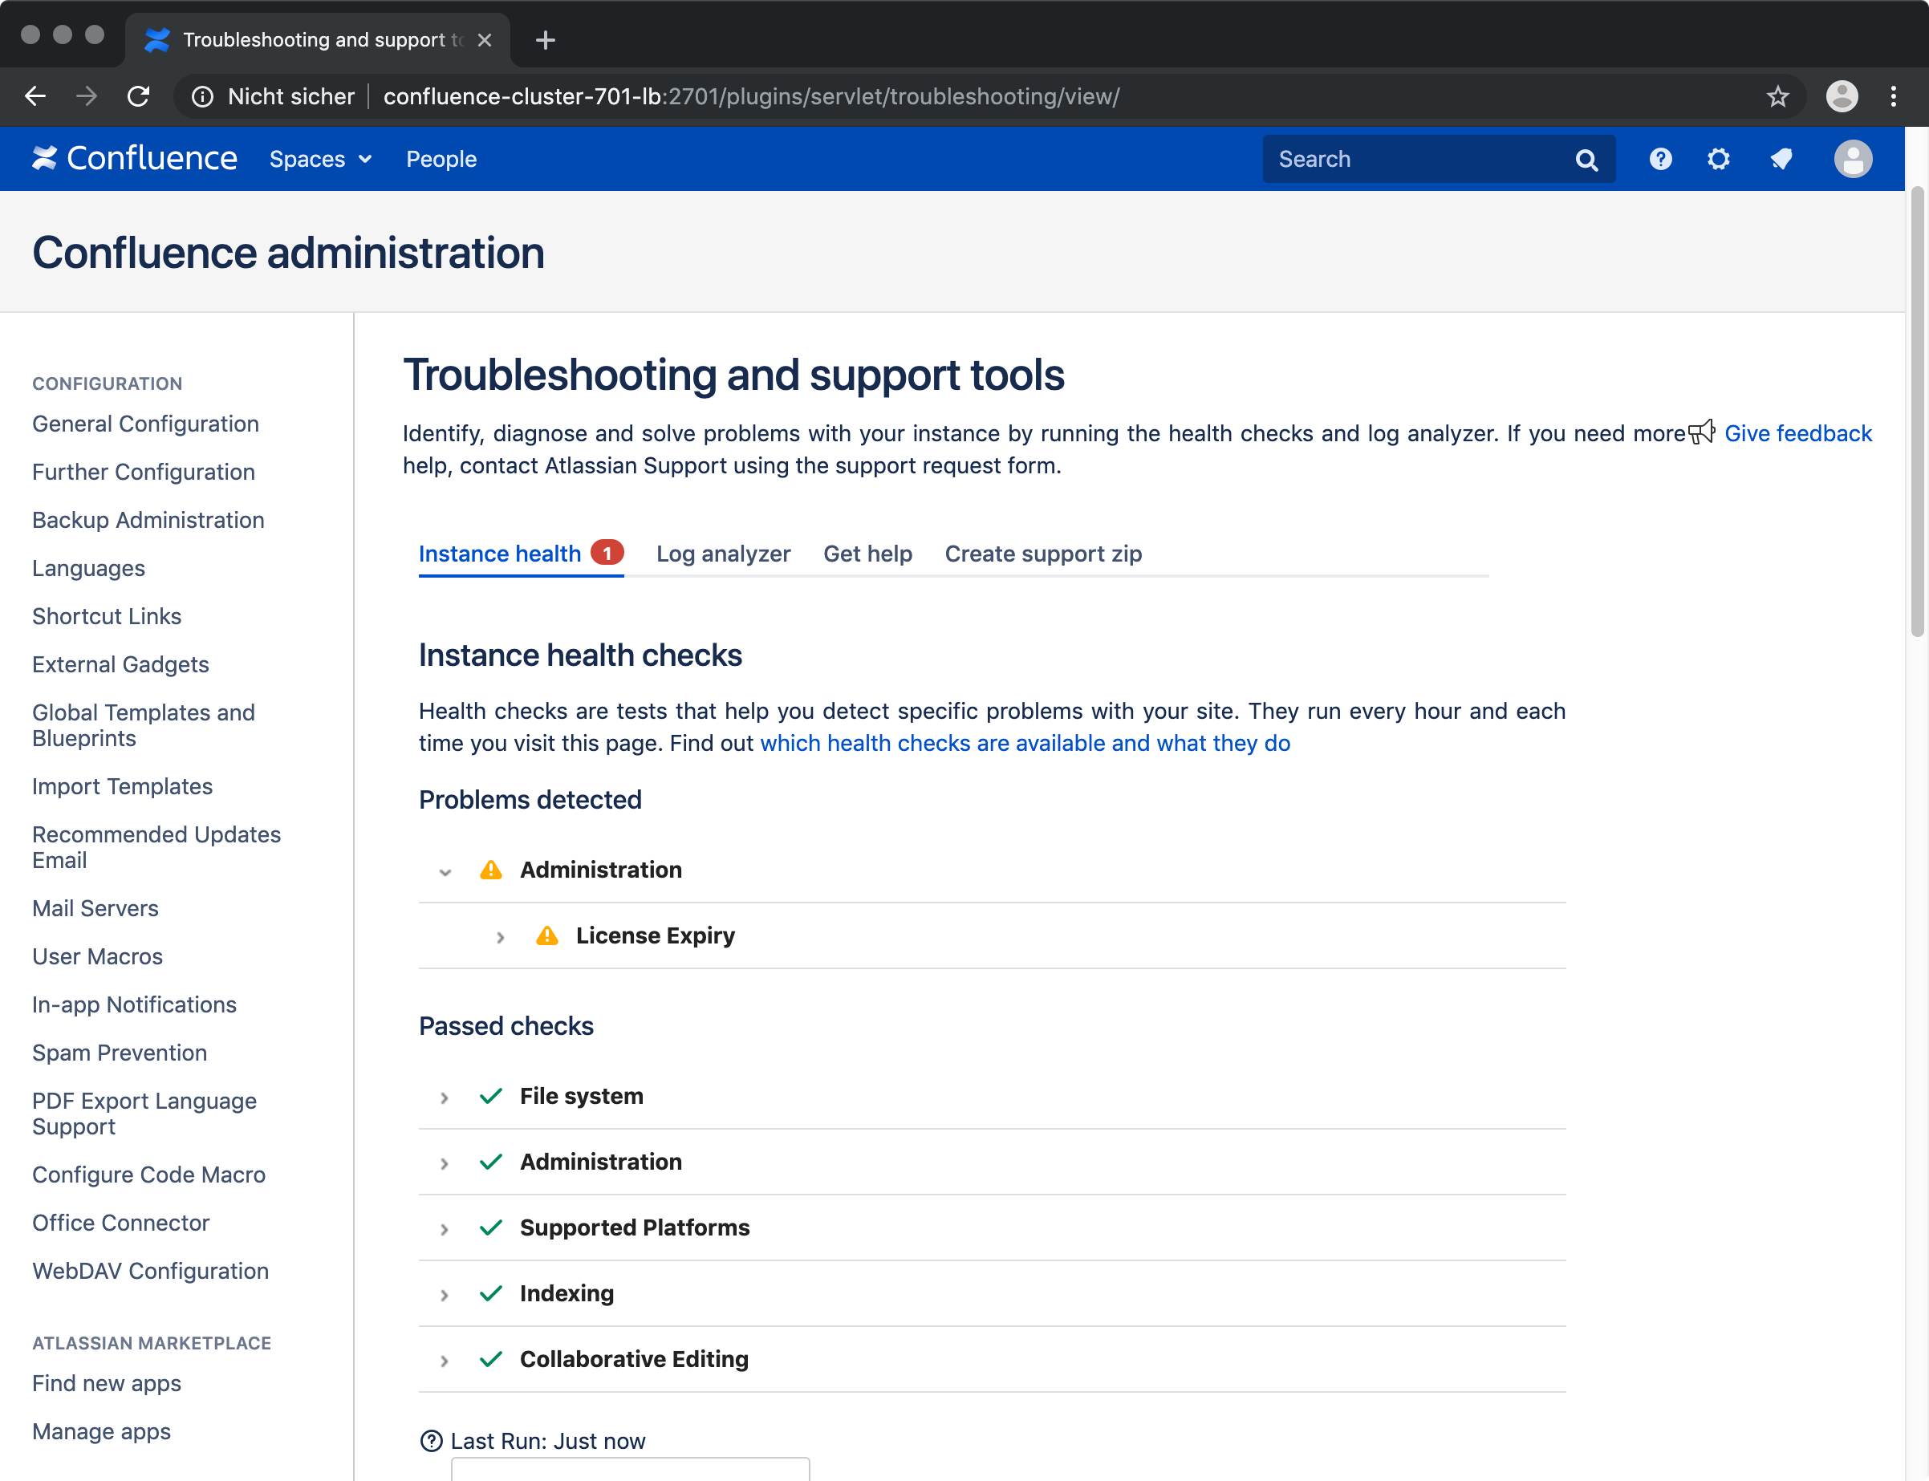Open Languages settings

click(88, 568)
